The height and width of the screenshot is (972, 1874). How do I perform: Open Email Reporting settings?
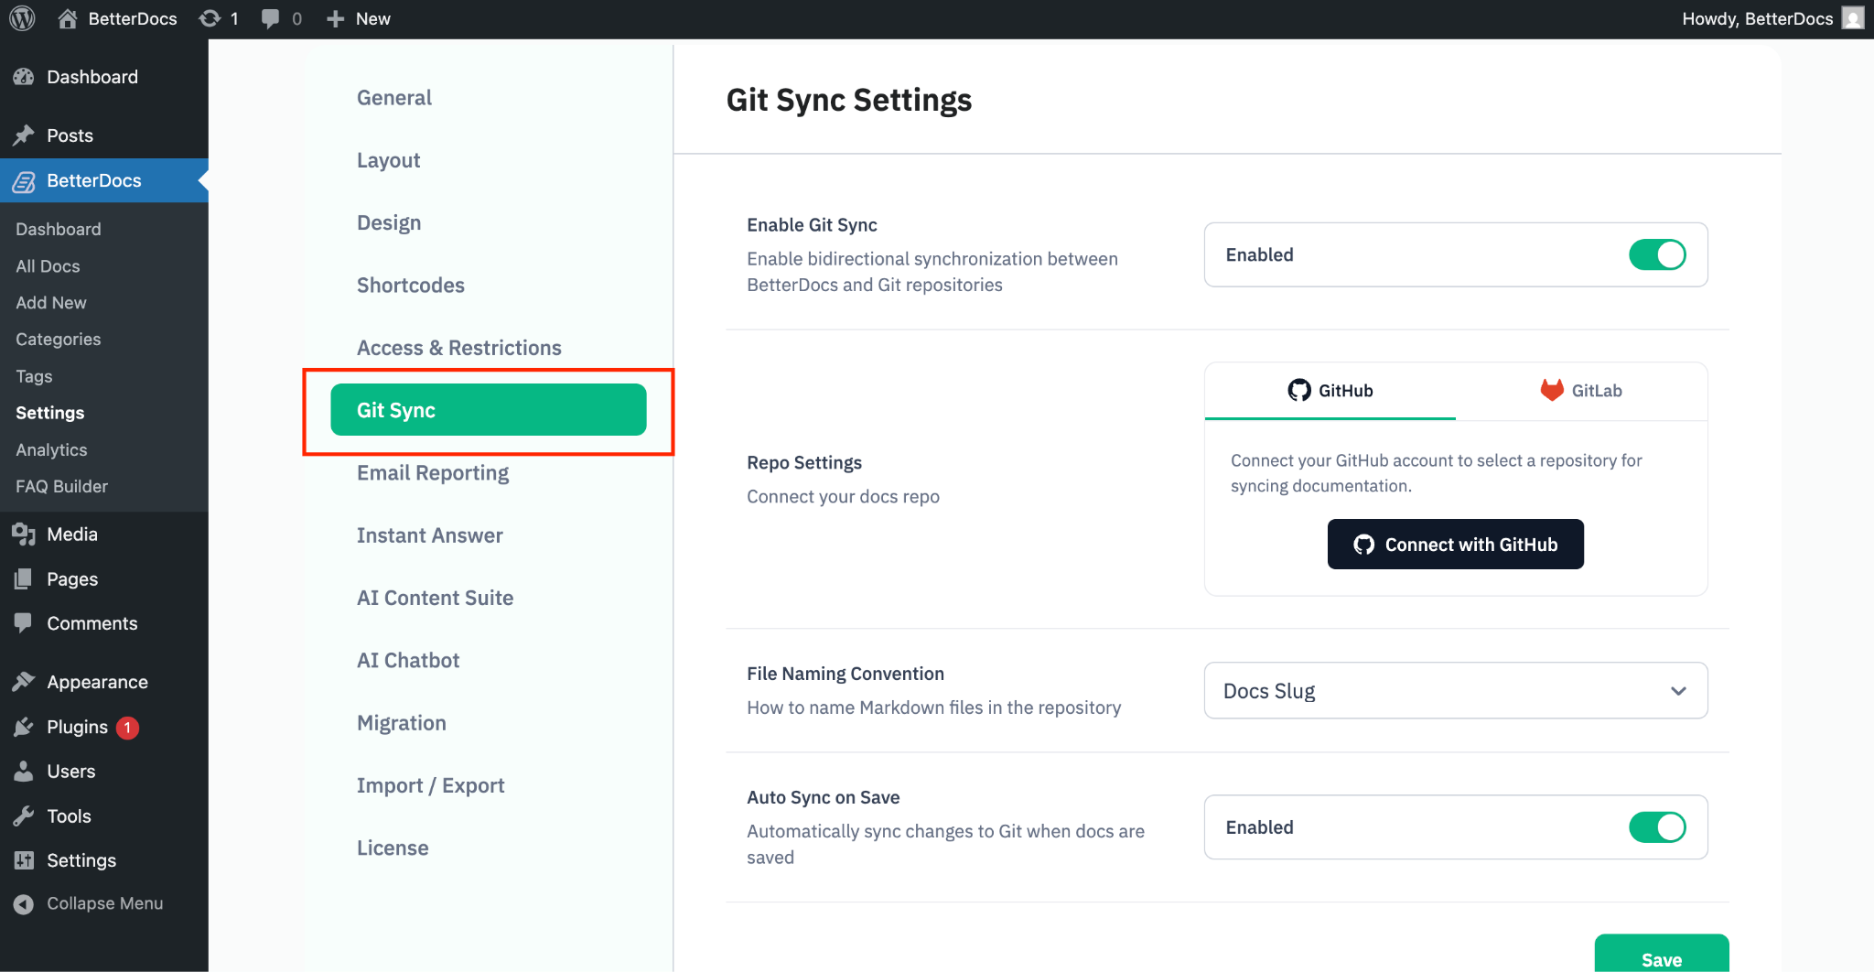pos(433,473)
